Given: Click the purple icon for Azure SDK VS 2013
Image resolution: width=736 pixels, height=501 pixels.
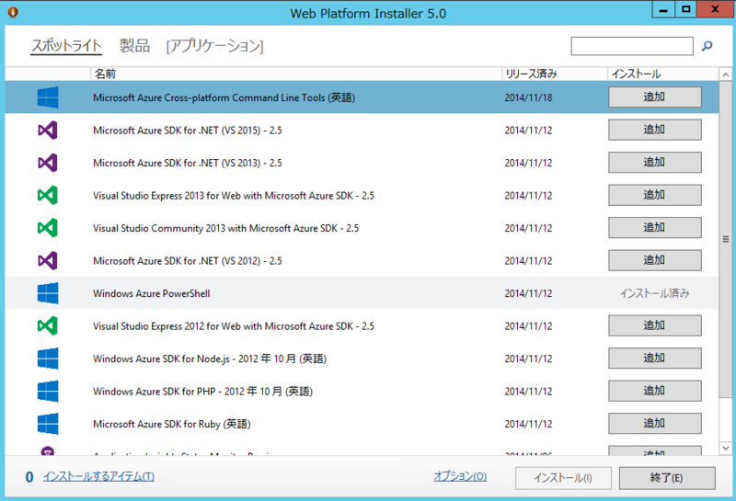Looking at the screenshot, I should tap(48, 163).
